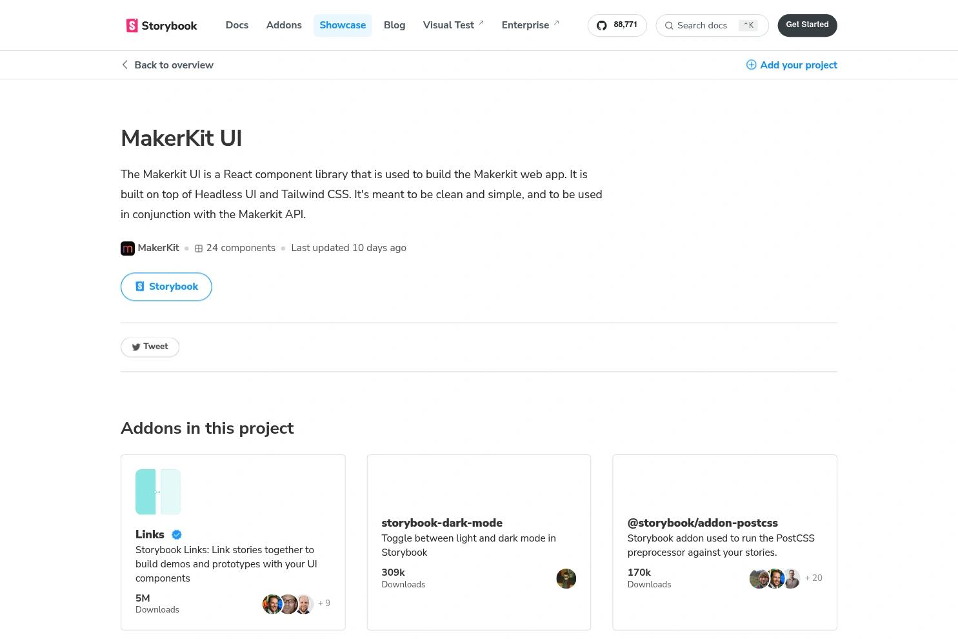This screenshot has height=639, width=958.
Task: Open the Blog page
Action: pos(394,25)
